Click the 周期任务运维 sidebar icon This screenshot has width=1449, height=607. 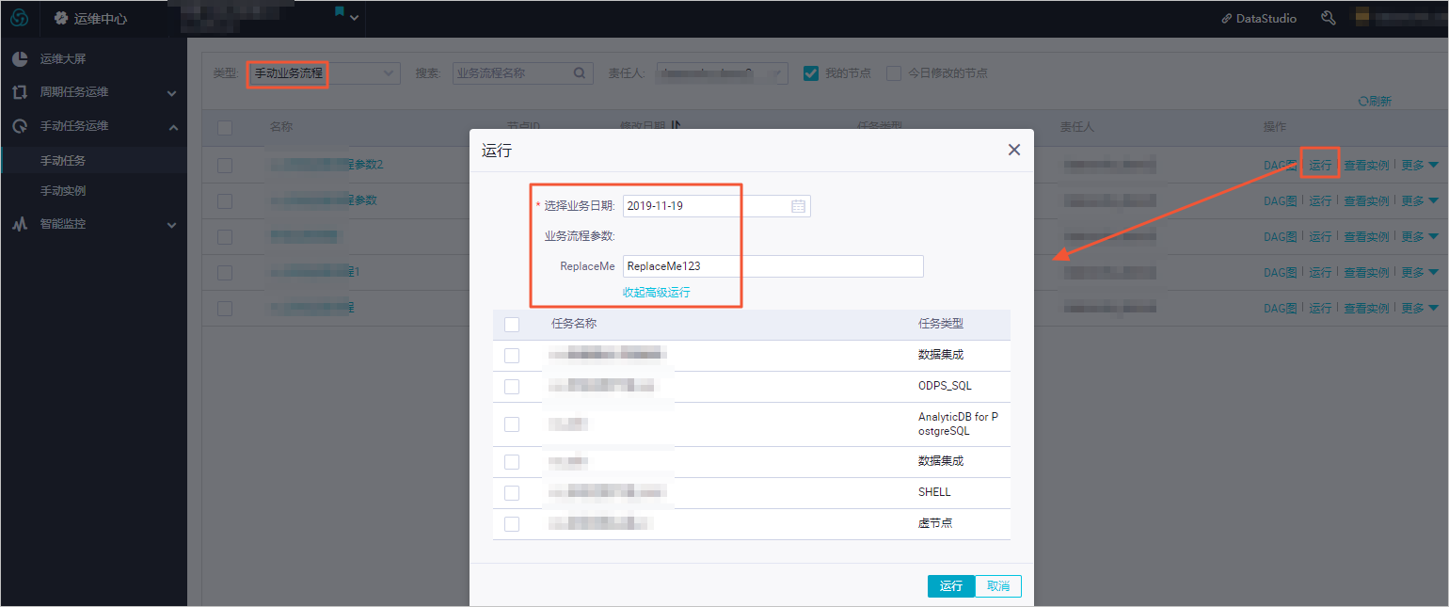(x=20, y=92)
